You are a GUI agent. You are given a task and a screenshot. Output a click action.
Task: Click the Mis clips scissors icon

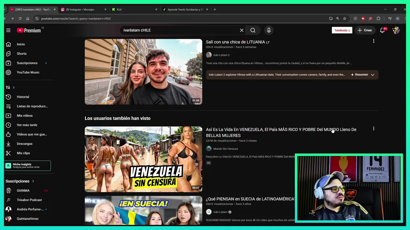8,153
